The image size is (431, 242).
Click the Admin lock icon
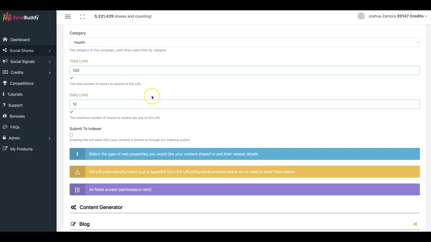[x=4, y=138]
